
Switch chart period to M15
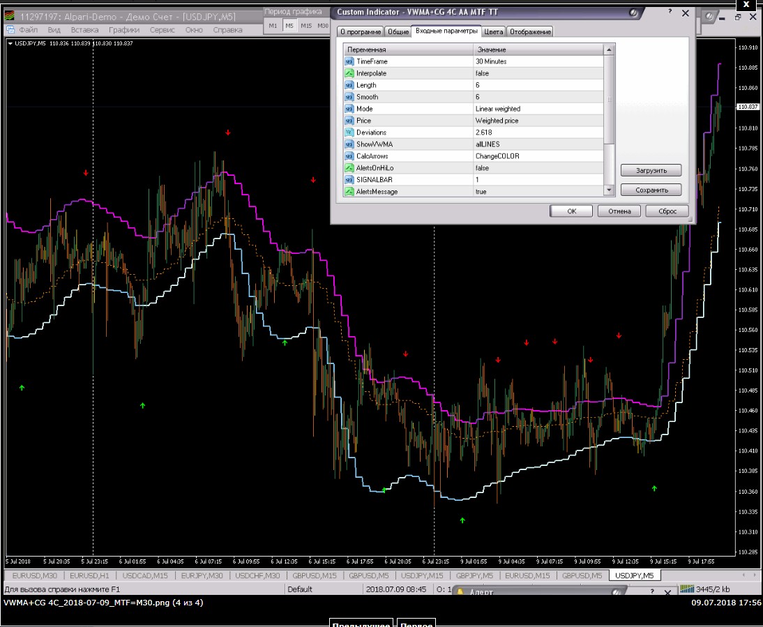coord(306,25)
